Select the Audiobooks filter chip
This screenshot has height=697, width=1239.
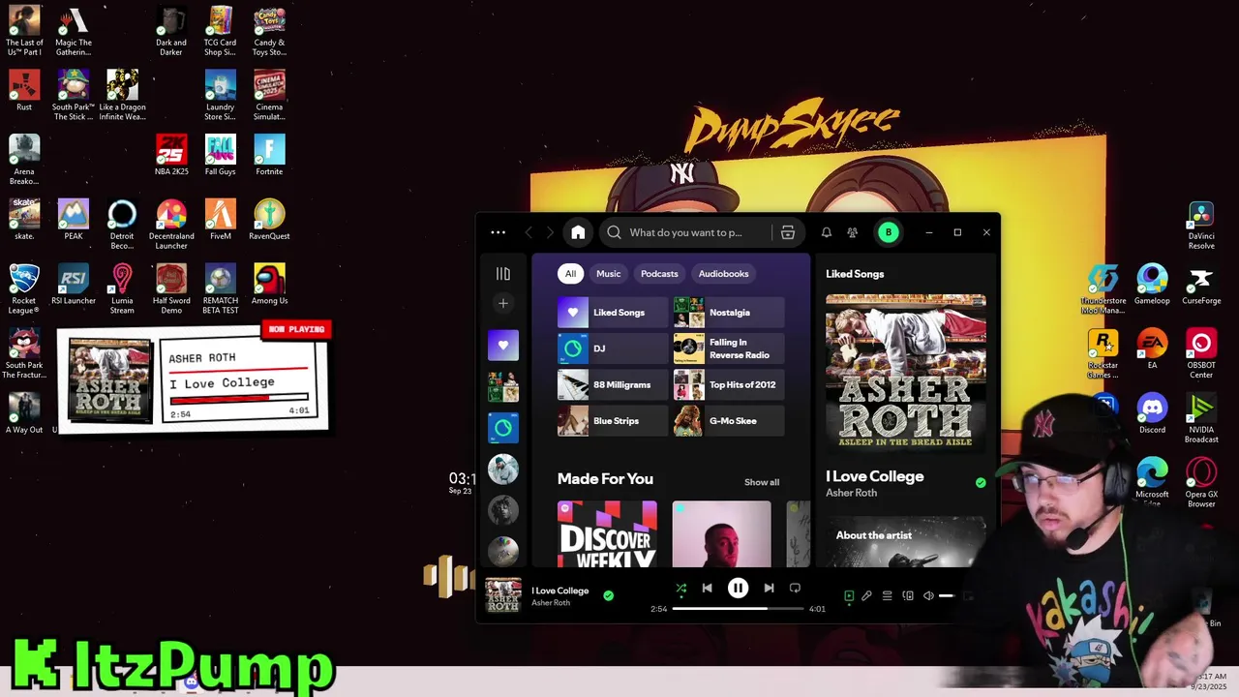(x=724, y=274)
